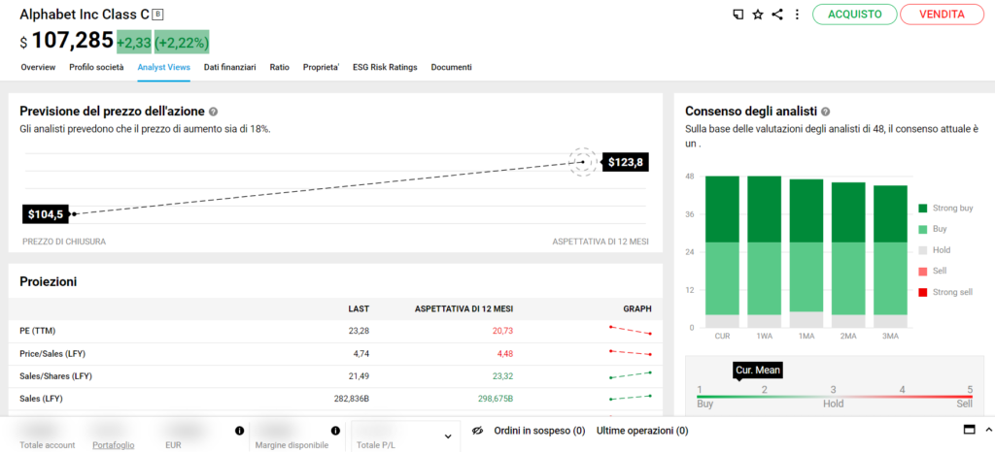Click the Hold legend swatch
Image resolution: width=995 pixels, height=452 pixels.
(x=923, y=250)
